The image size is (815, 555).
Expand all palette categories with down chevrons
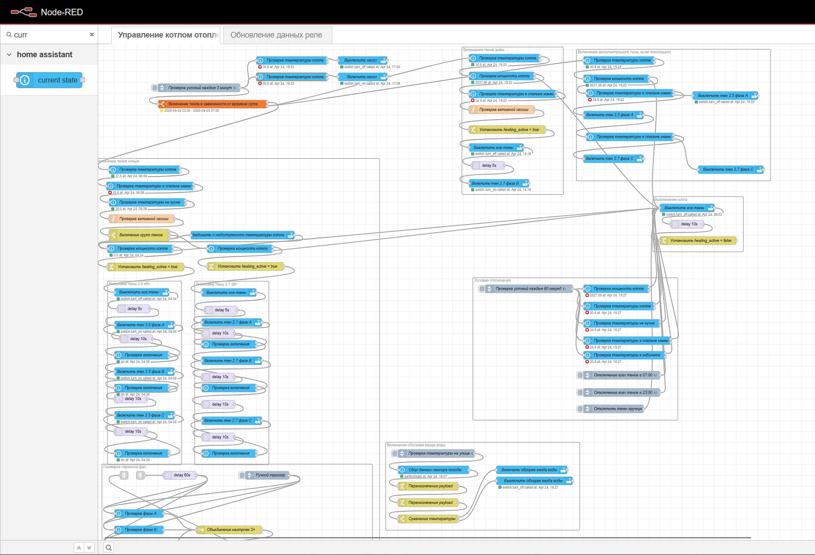(x=89, y=548)
